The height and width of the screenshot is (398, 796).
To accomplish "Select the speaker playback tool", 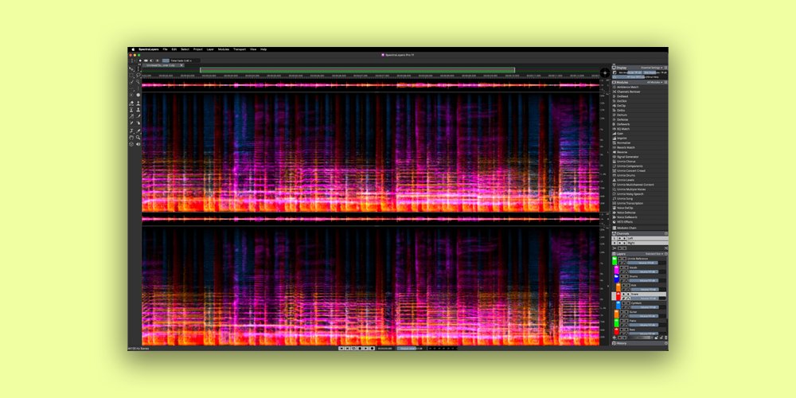I will 138,143.
